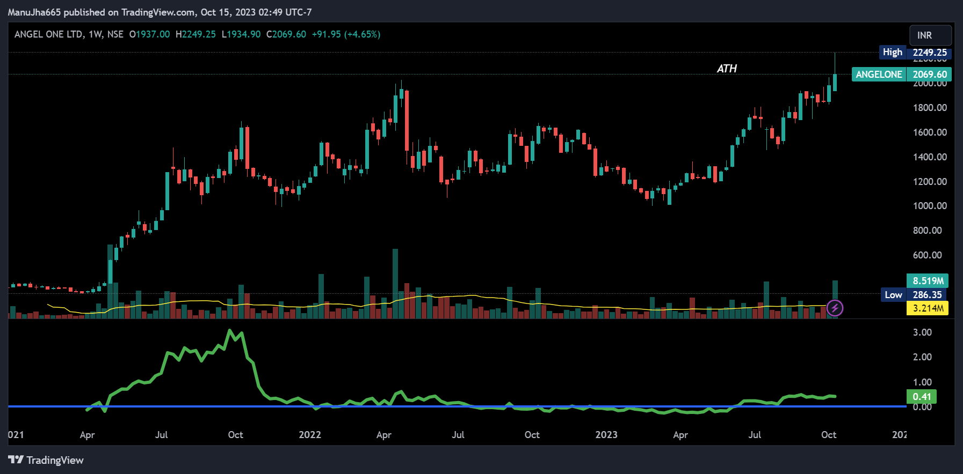Click the TradingView logo
Screen dimensions: 963x474
[46, 460]
